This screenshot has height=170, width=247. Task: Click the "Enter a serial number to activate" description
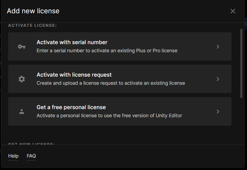click(107, 51)
